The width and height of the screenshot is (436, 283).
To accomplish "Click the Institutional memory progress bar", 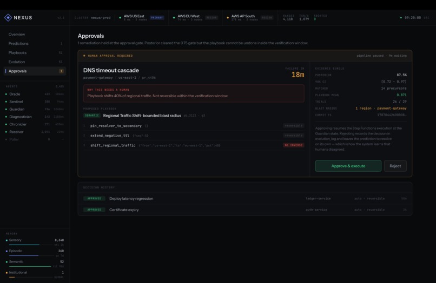I will (31, 277).
